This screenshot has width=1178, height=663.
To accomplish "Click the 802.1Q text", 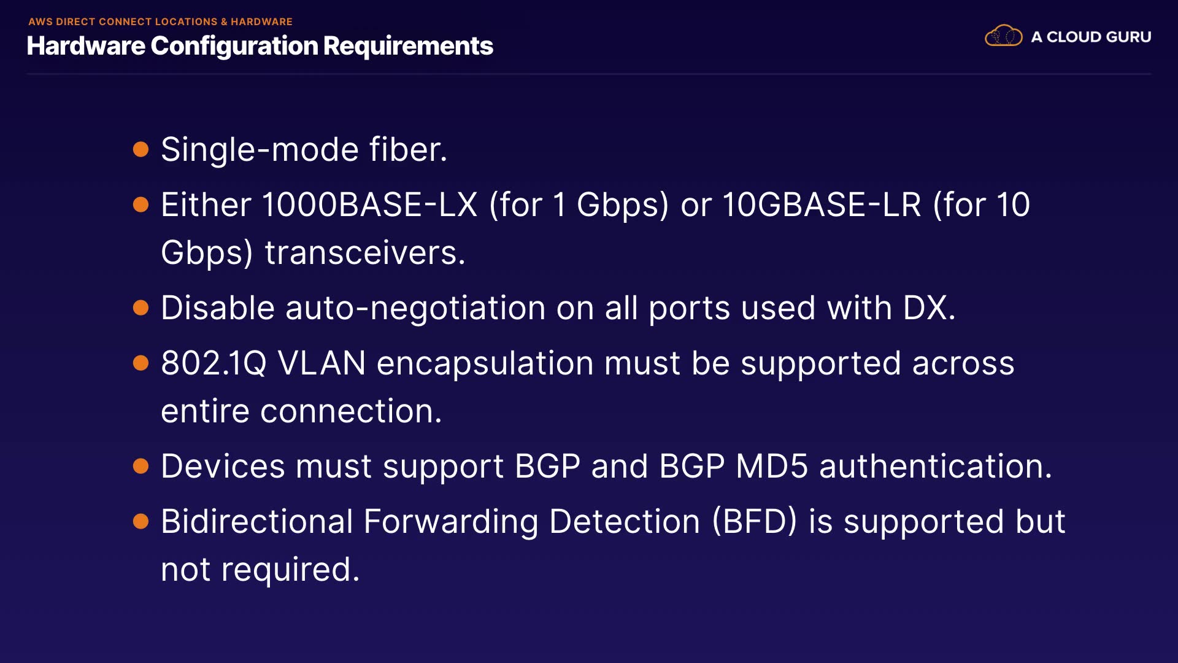I will [x=214, y=363].
